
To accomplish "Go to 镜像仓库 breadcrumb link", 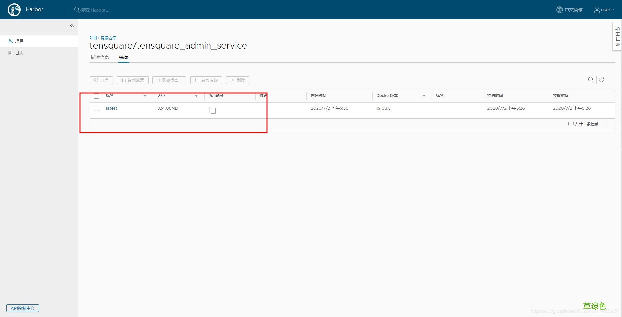I will pos(108,38).
